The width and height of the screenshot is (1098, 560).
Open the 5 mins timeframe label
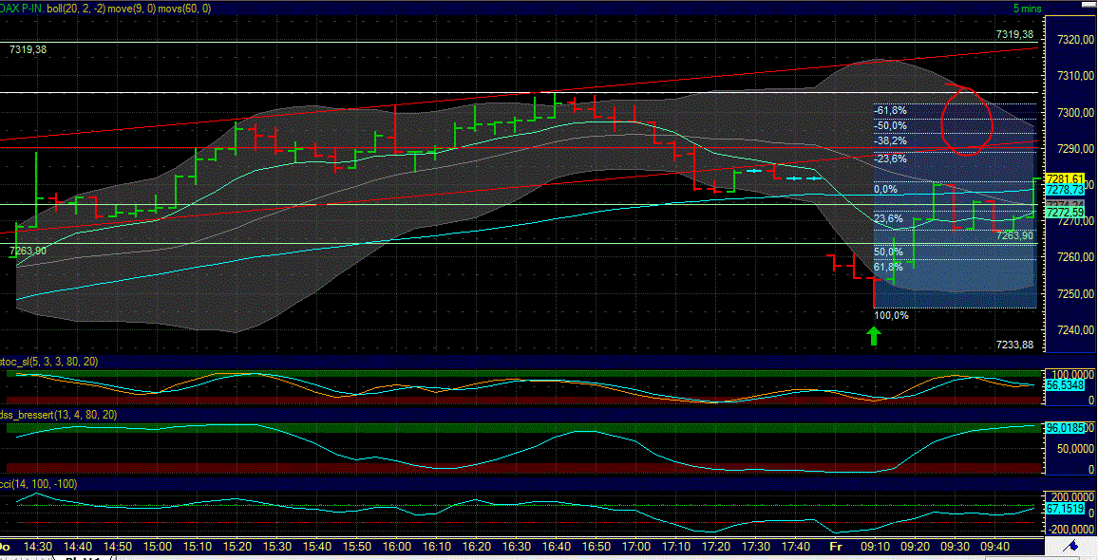coord(1030,8)
